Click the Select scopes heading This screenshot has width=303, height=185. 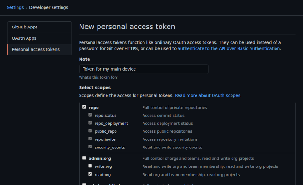point(95,88)
